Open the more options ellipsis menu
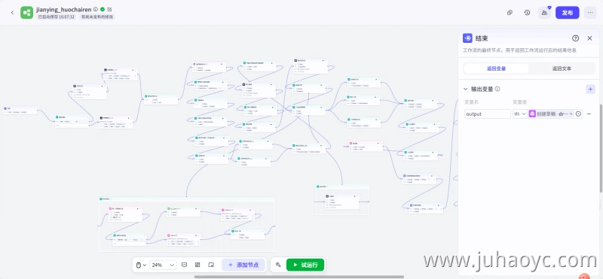This screenshot has height=279, width=603. pyautogui.click(x=590, y=13)
